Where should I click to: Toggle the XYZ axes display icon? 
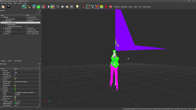(88, 7)
